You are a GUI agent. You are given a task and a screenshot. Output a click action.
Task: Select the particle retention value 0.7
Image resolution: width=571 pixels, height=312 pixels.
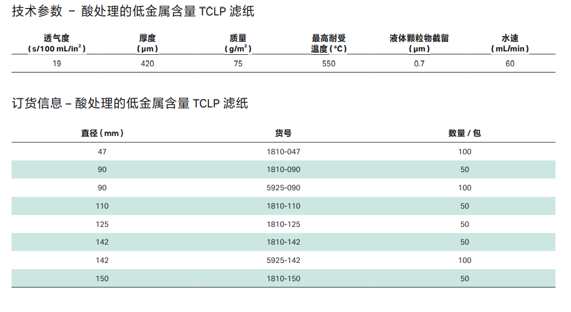pos(419,63)
